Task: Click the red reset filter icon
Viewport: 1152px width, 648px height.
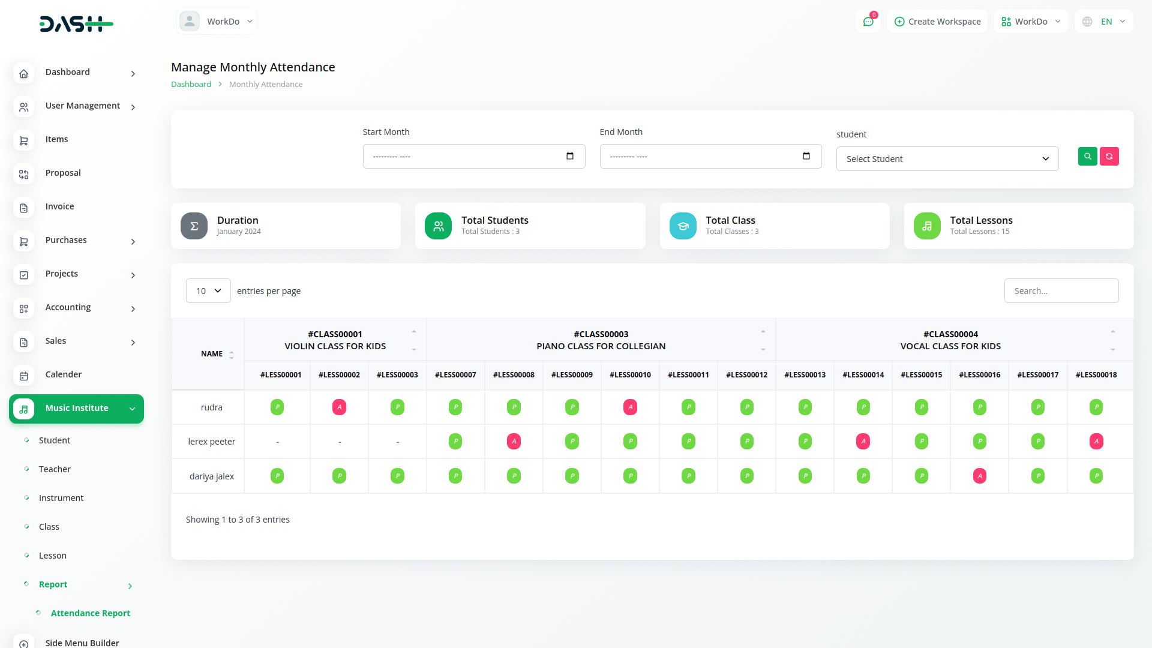Action: click(1109, 157)
